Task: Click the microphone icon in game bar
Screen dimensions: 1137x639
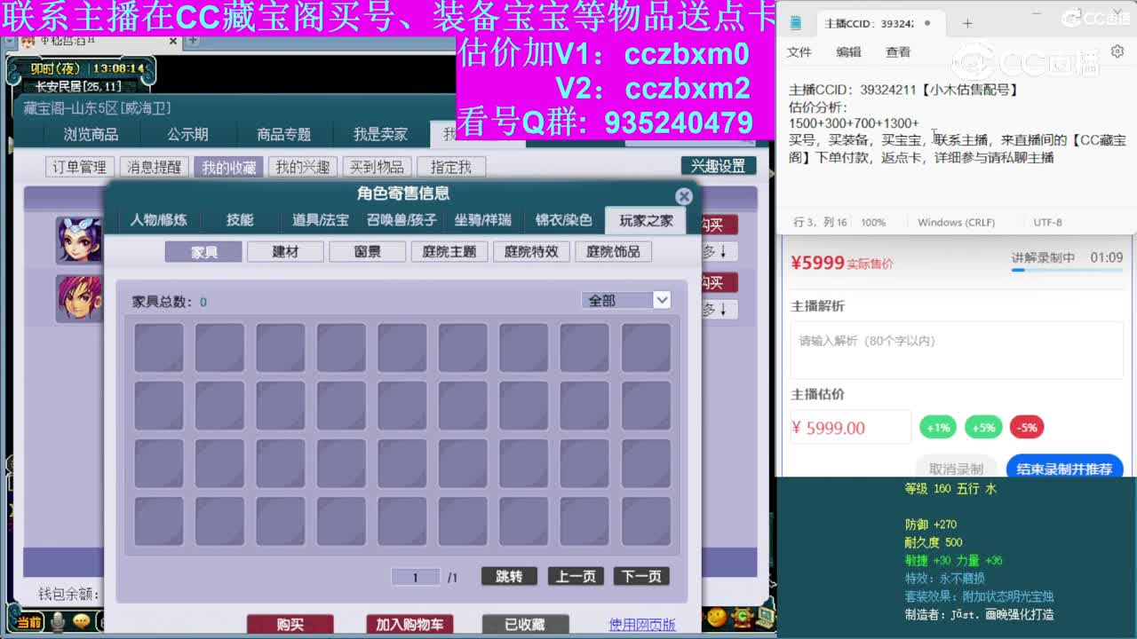Action: [x=58, y=622]
